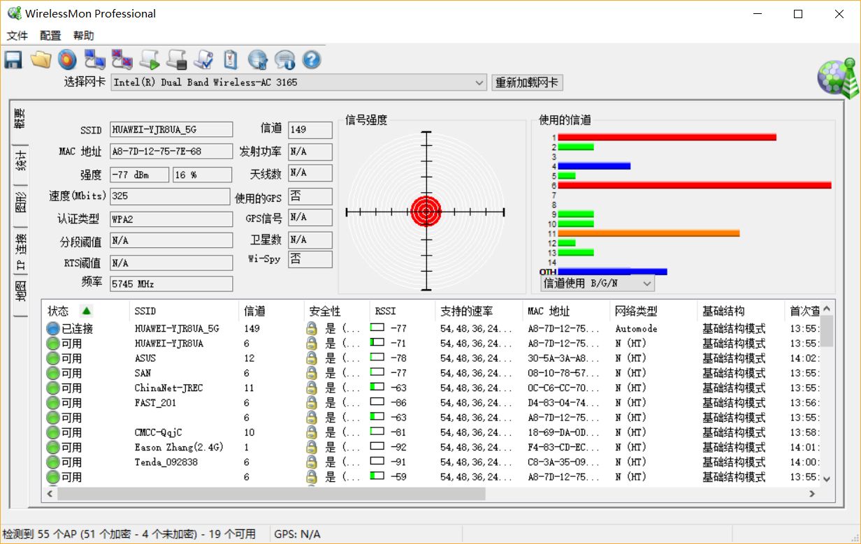Click the disconnect computers icon with red X
Viewport: 861px width, 544px height.
pos(122,60)
